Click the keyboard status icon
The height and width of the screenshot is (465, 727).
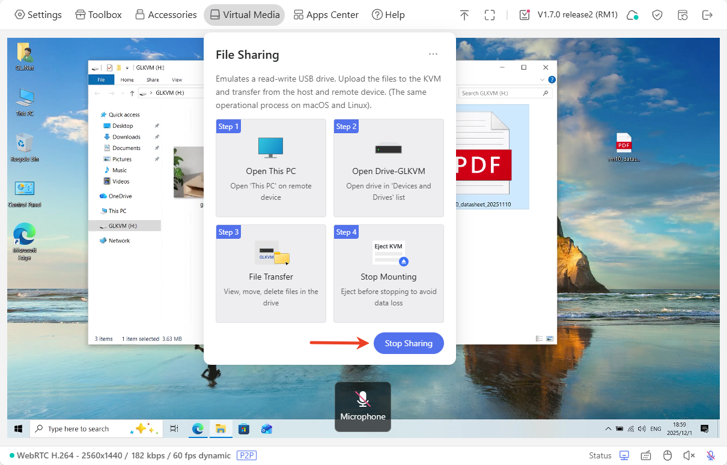coord(646,455)
